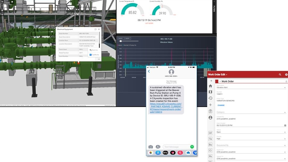Choose 'CityWorks' in popup actions menu
This screenshot has height=162, width=288.
pyautogui.click(x=94, y=55)
